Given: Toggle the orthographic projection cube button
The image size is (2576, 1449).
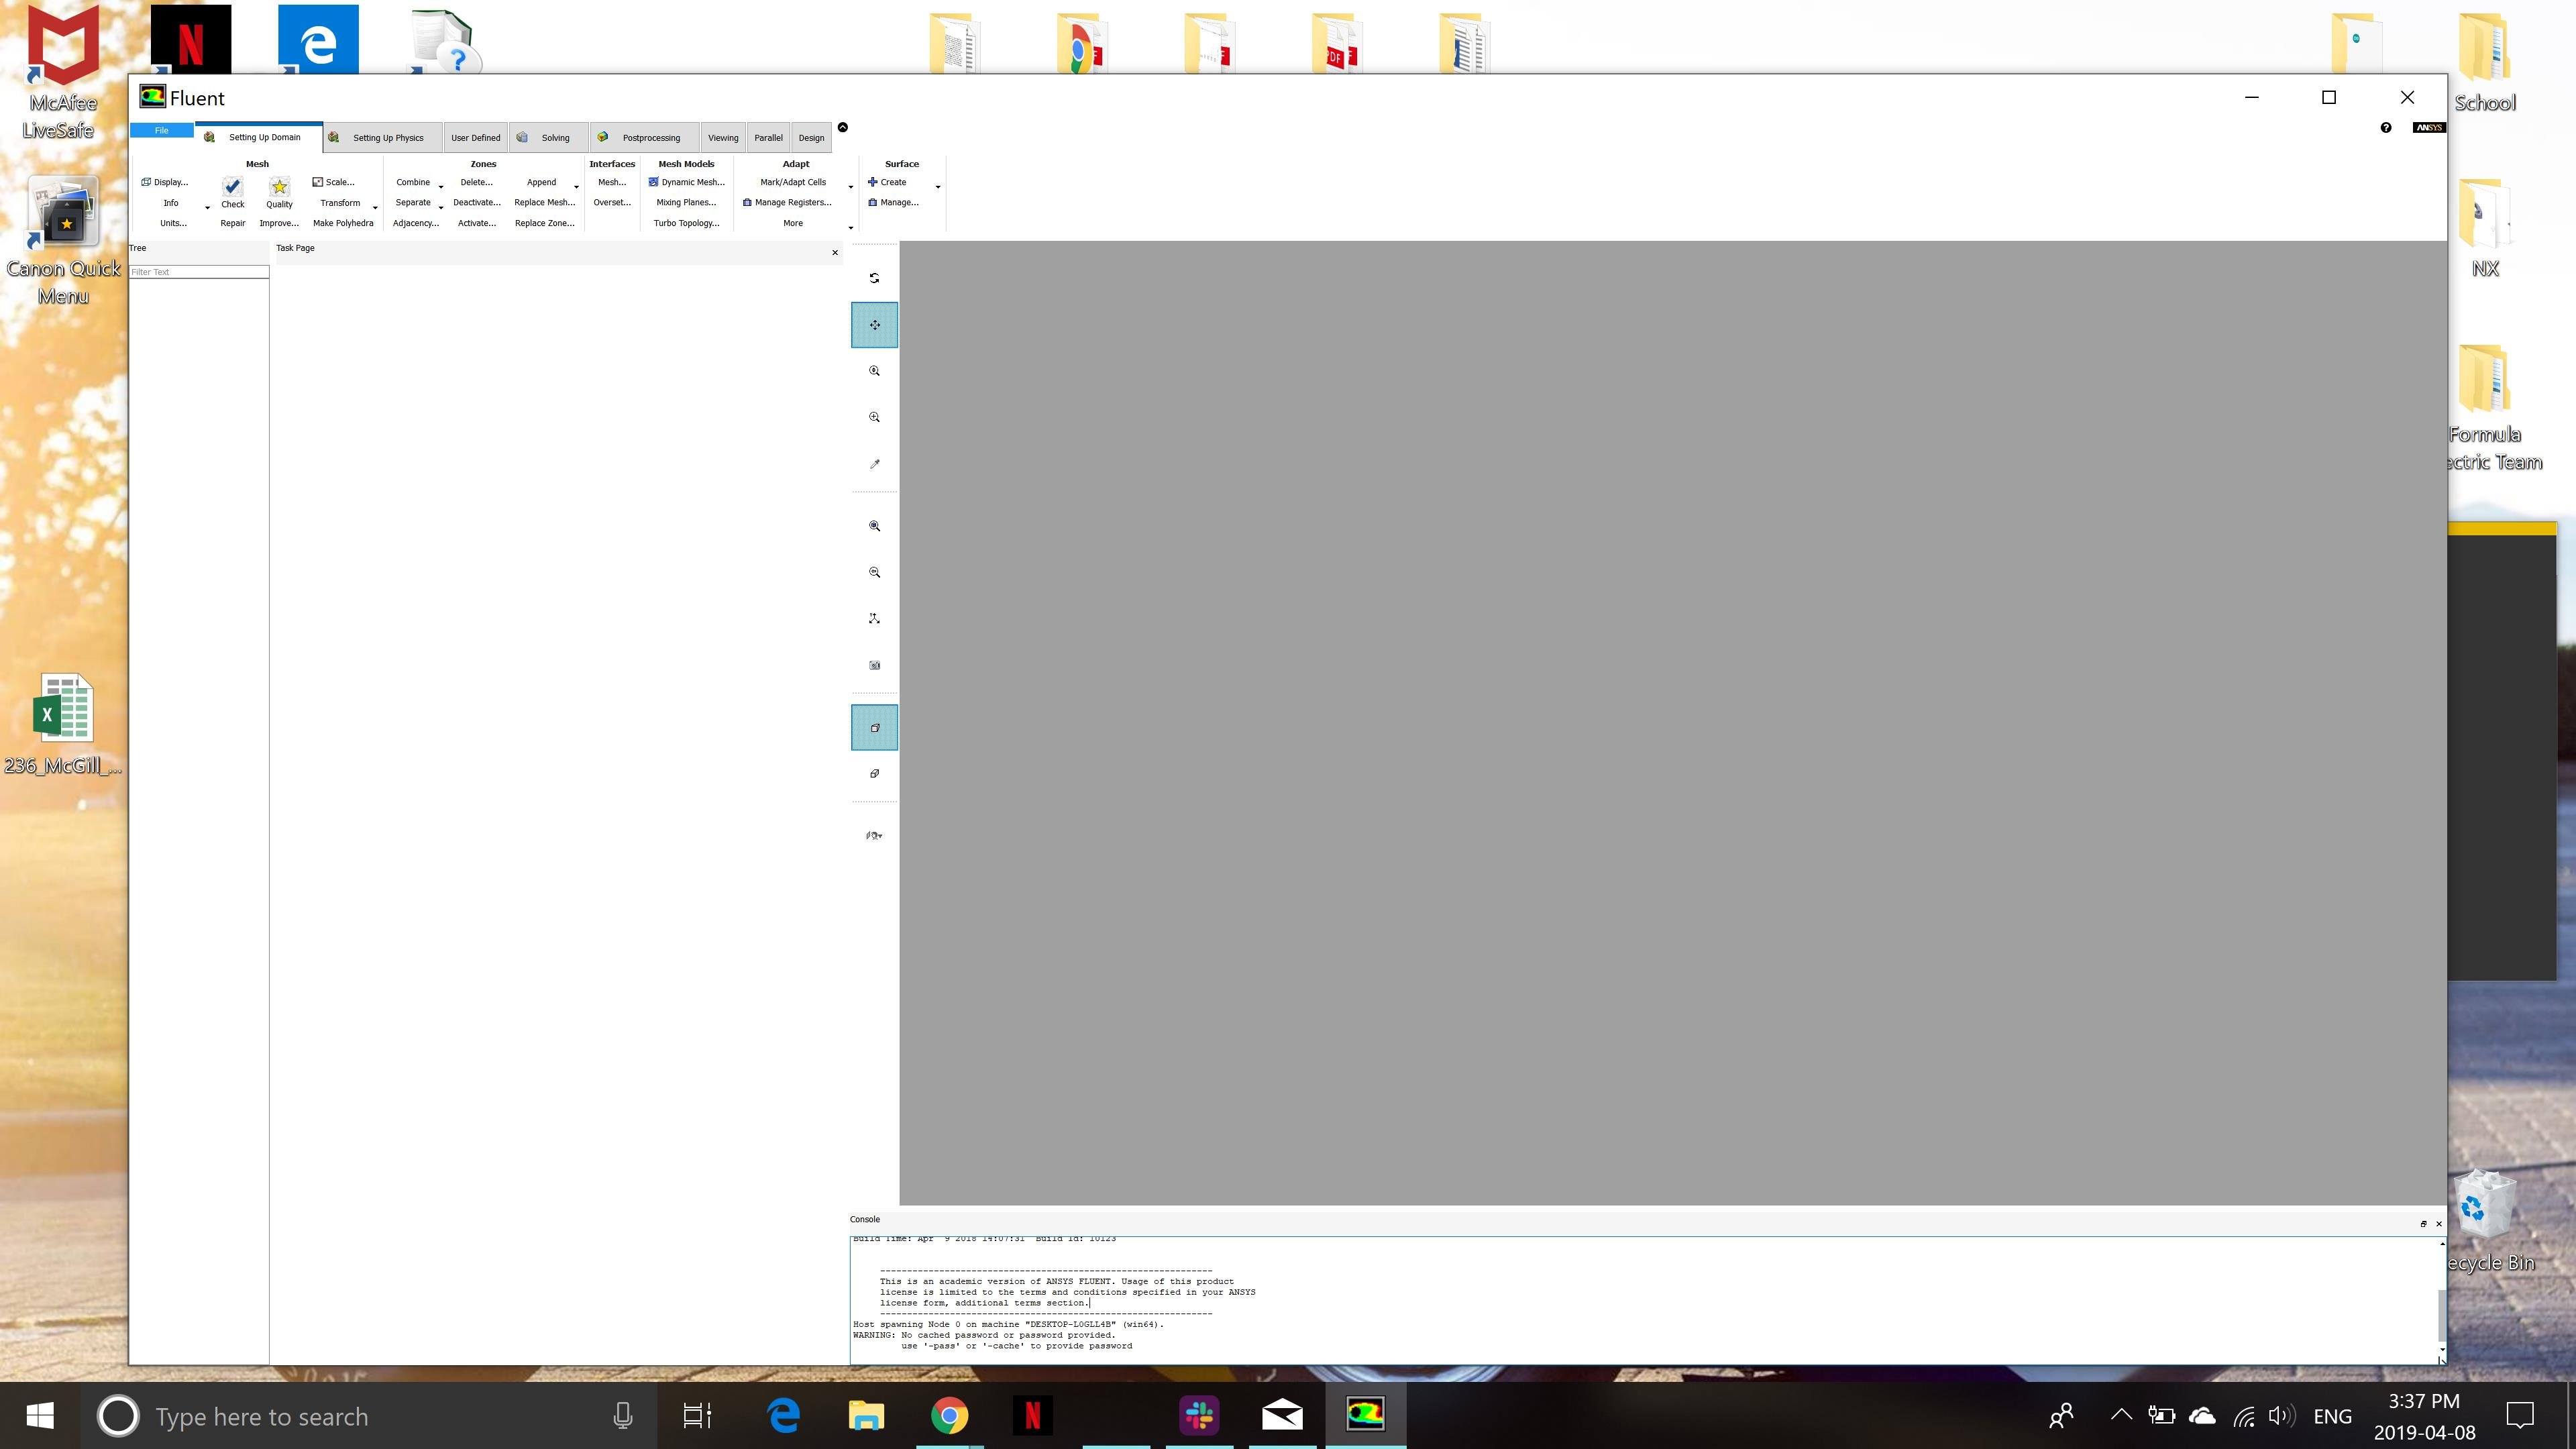Looking at the screenshot, I should (874, 774).
